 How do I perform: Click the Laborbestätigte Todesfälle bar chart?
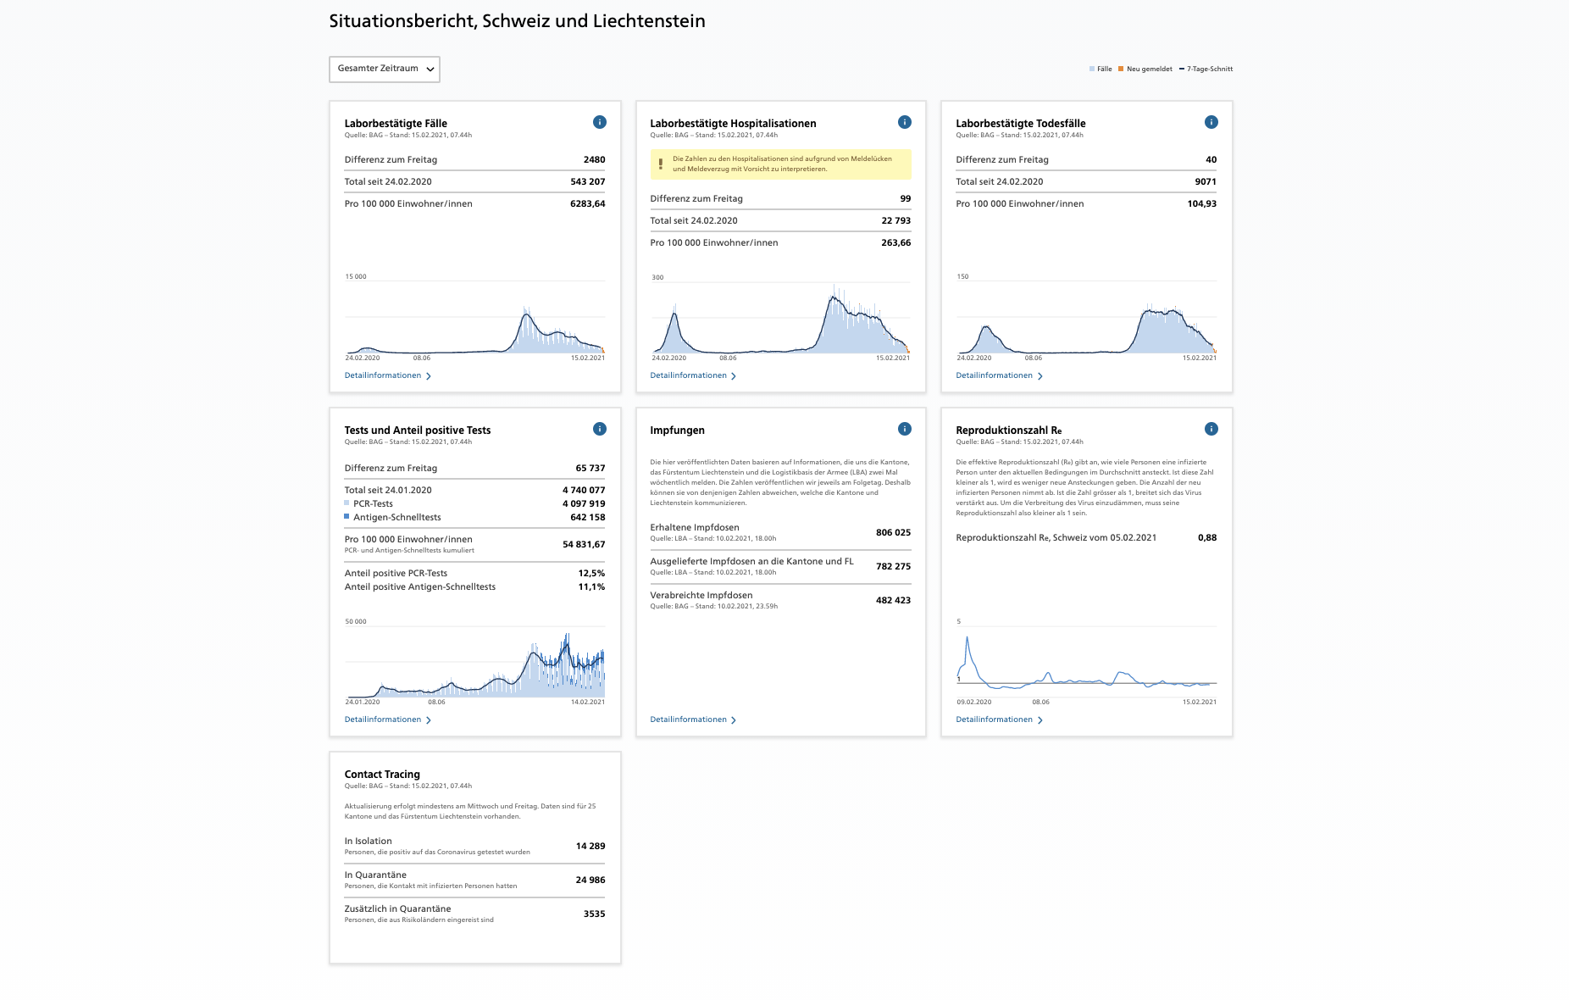coord(1087,315)
